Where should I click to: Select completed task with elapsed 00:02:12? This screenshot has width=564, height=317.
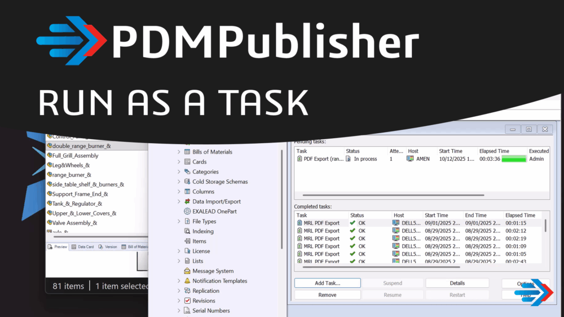[418, 231]
